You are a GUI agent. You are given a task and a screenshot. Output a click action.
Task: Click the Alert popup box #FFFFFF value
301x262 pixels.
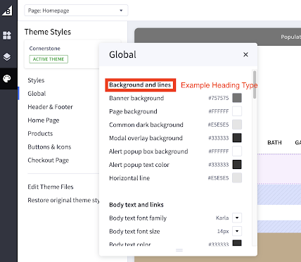(219, 151)
